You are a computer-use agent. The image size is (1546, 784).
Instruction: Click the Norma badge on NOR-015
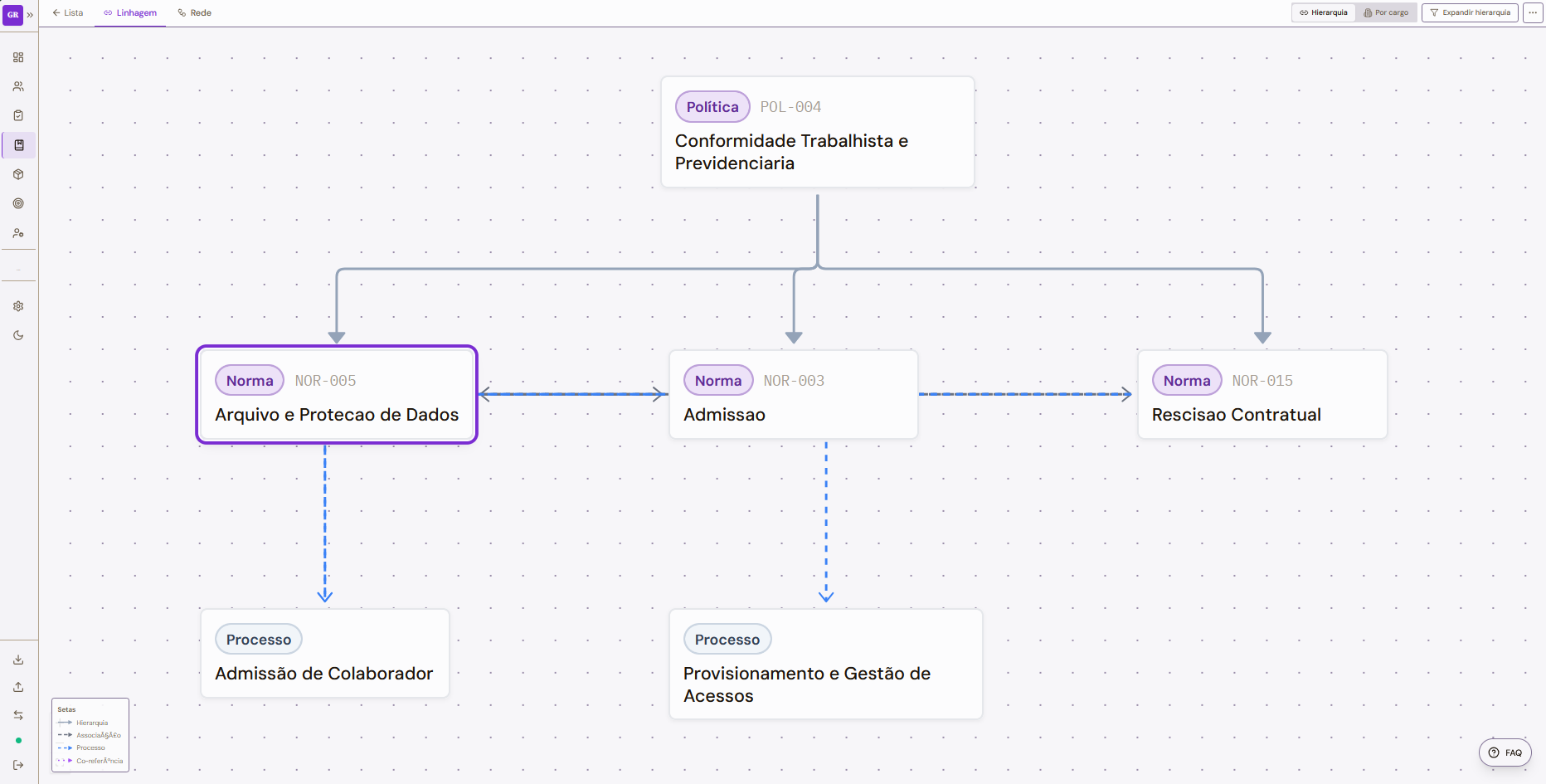[1187, 381]
